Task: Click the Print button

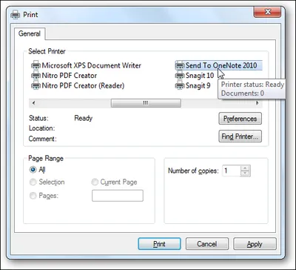Action: (x=159, y=244)
